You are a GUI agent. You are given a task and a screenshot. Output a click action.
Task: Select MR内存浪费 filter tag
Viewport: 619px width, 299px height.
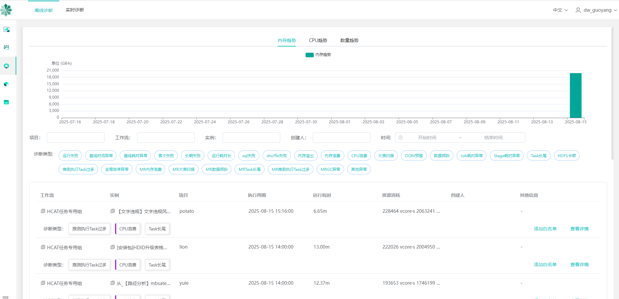click(150, 169)
